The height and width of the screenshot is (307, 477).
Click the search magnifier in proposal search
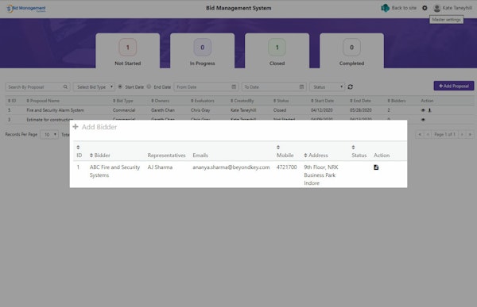tap(65, 86)
